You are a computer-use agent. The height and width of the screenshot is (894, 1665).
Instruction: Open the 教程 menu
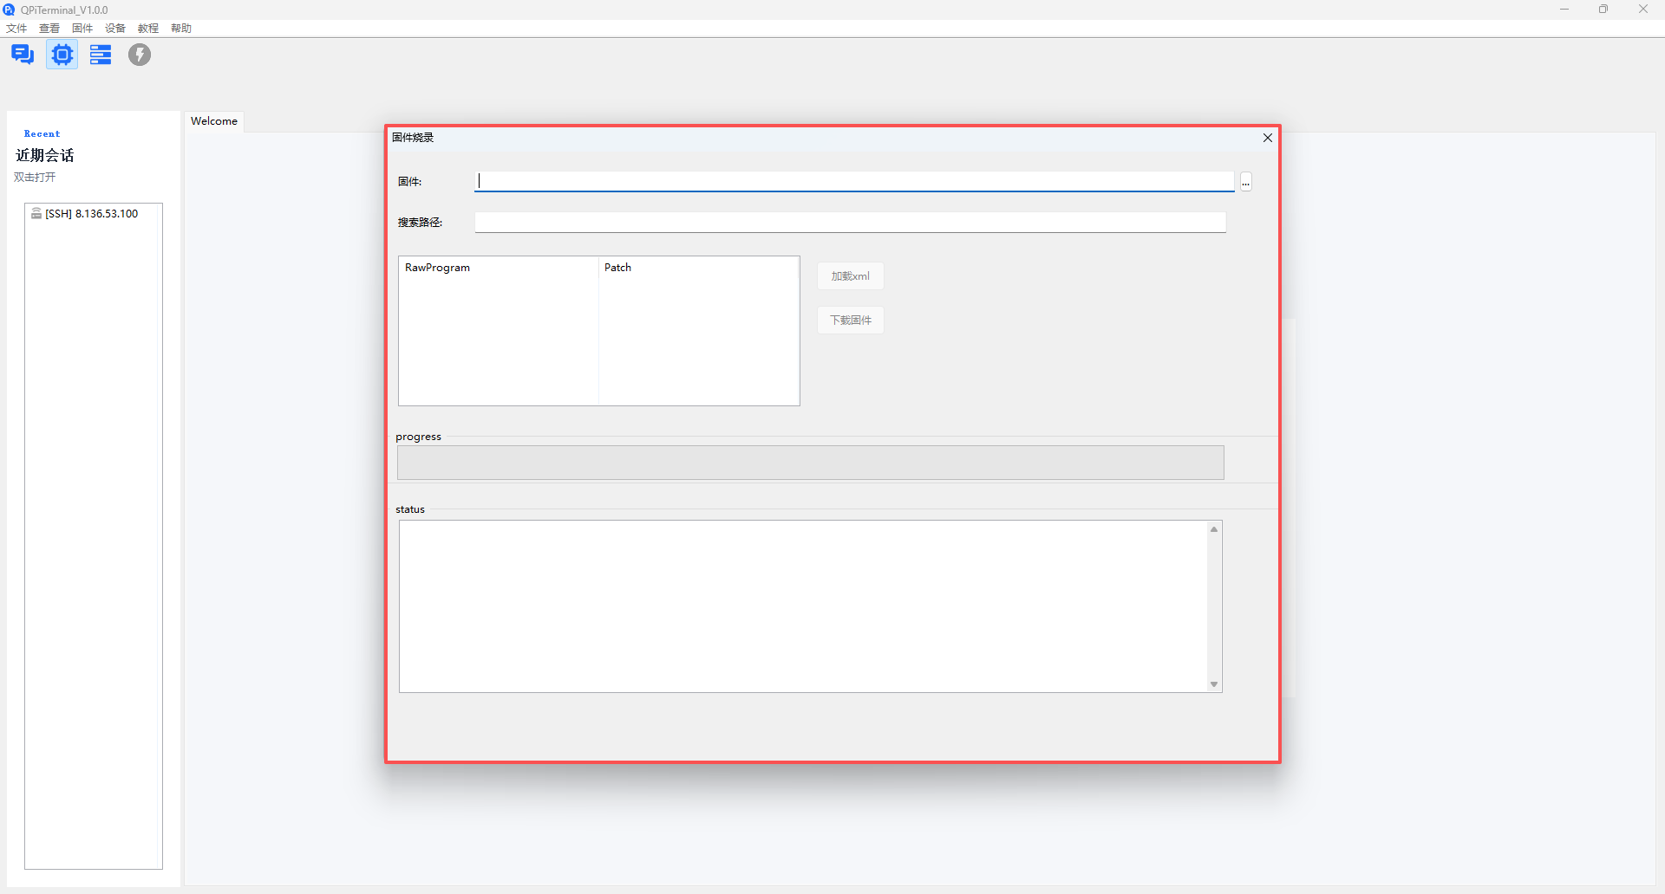pos(148,29)
